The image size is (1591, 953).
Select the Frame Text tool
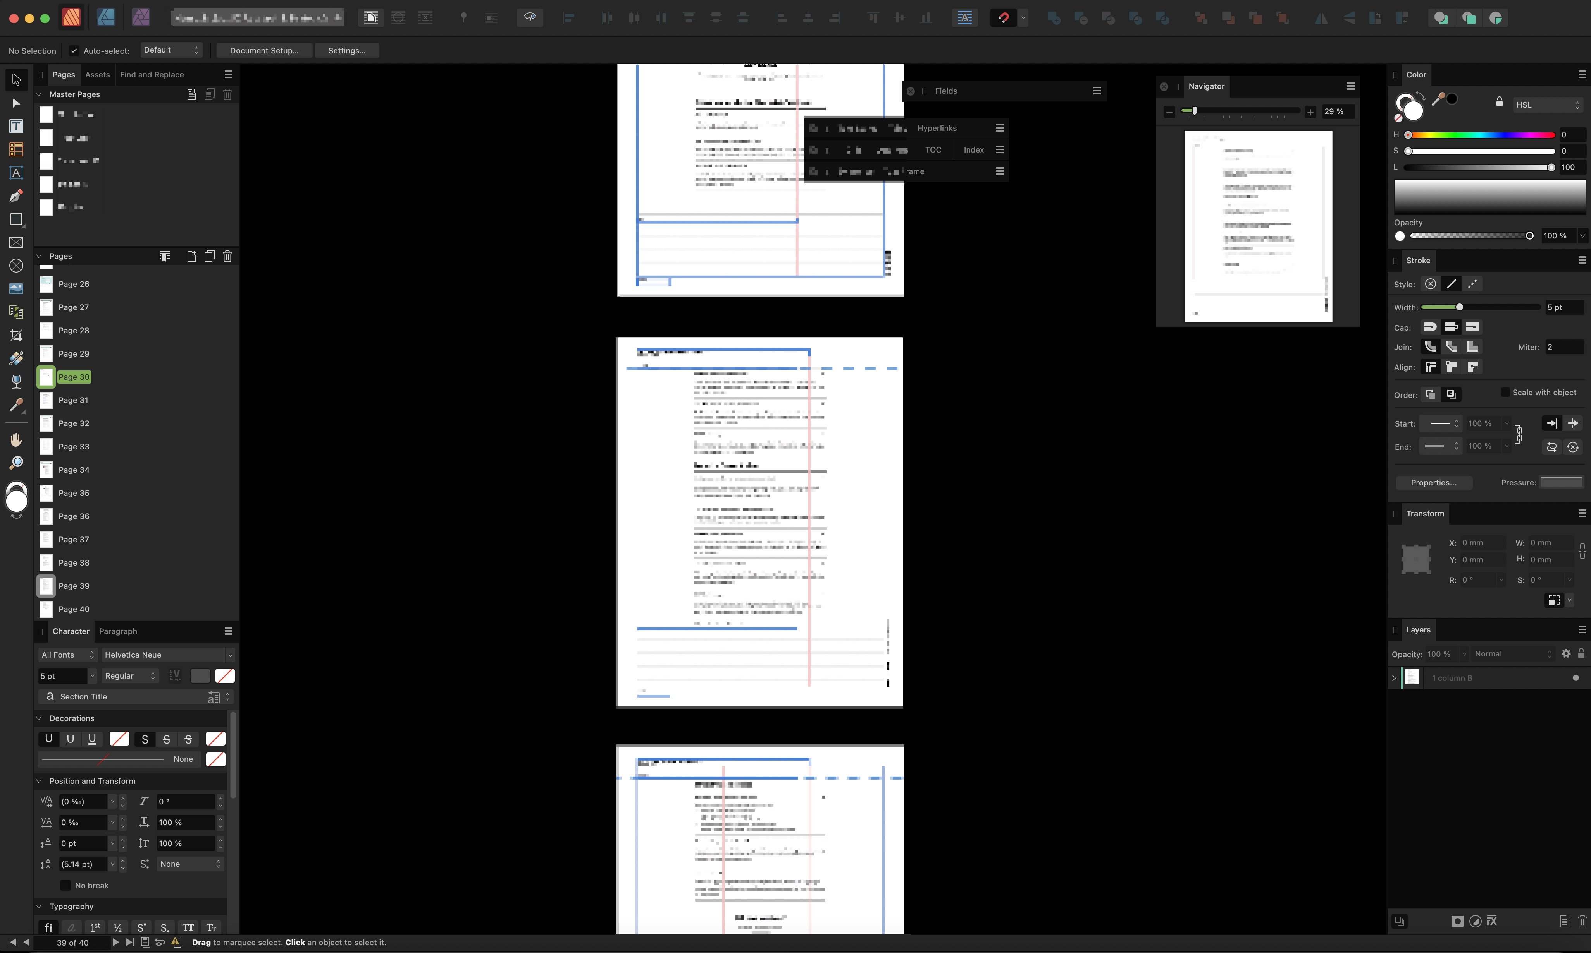click(16, 127)
